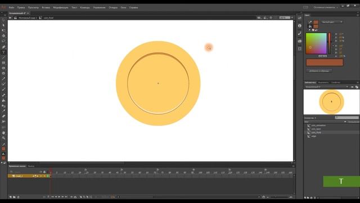Go to last frame button
Image resolution: width=360 pixels, height=203 pixels.
pyautogui.click(x=66, y=197)
